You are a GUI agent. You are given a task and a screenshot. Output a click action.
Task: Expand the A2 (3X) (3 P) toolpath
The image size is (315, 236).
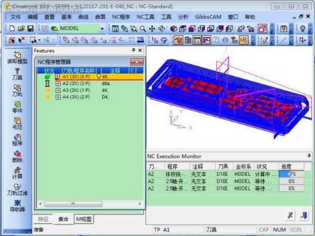[x=58, y=83]
